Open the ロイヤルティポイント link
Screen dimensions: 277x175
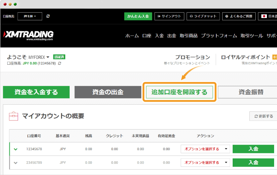coord(245,57)
